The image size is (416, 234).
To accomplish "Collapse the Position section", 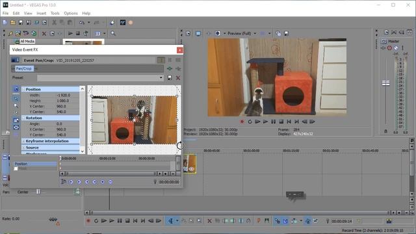I will click(23, 90).
